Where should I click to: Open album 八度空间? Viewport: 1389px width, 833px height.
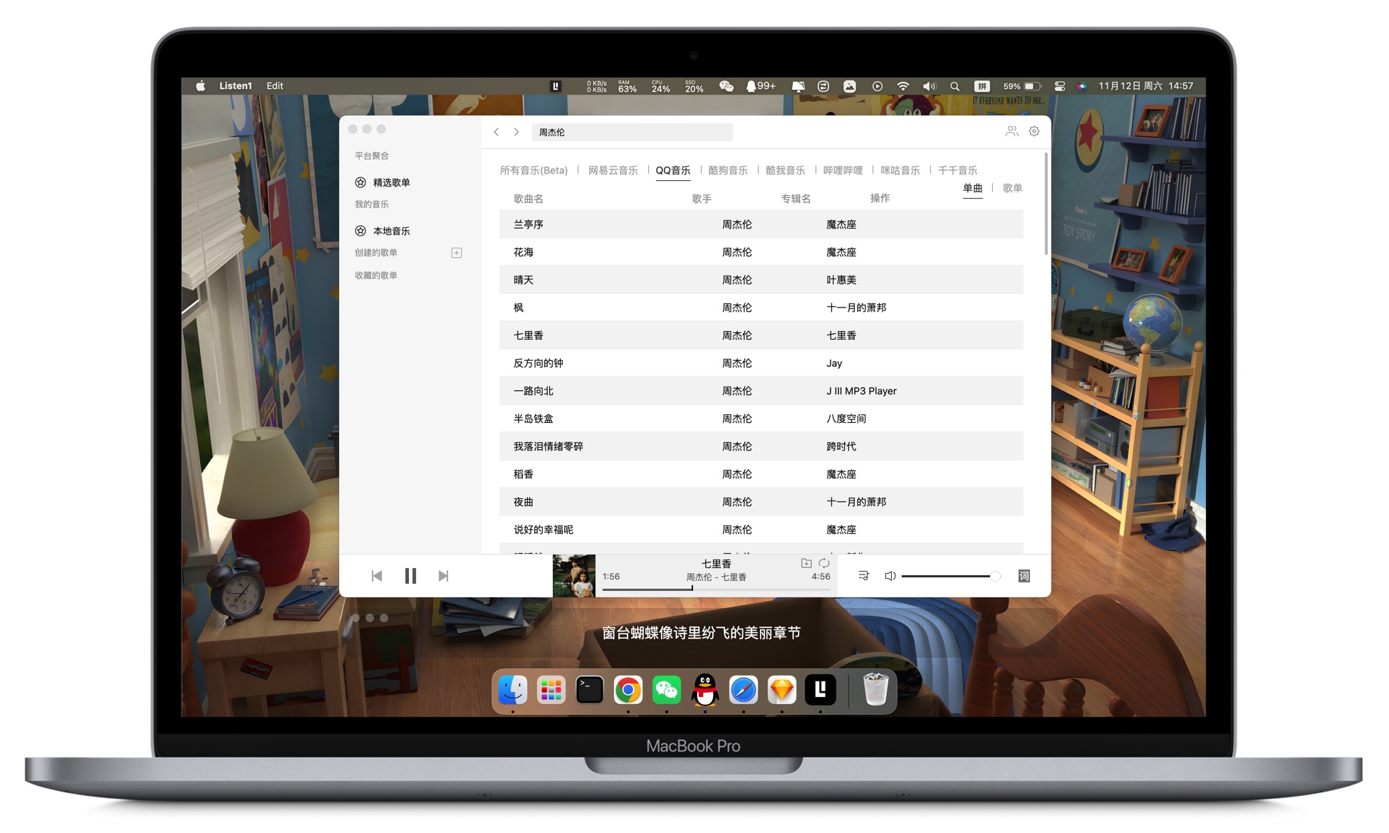click(x=846, y=419)
